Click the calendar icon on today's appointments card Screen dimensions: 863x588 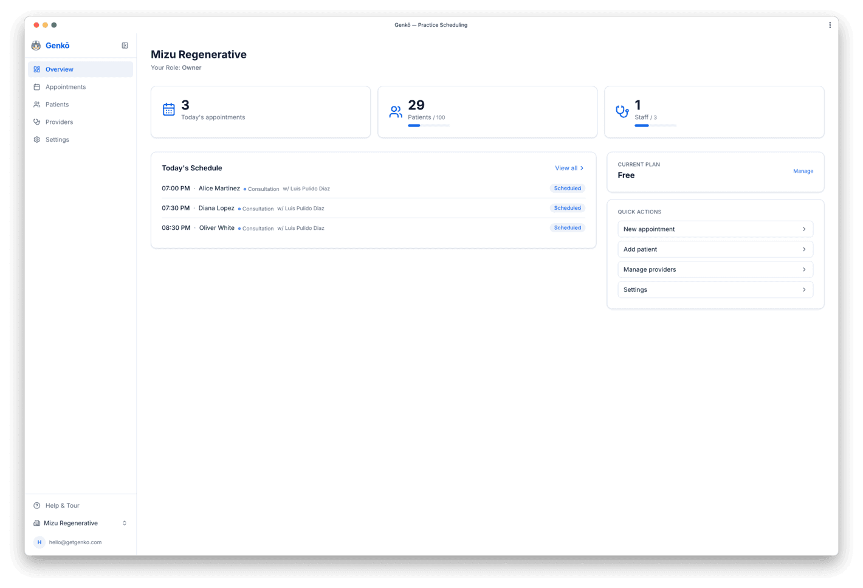pos(168,109)
